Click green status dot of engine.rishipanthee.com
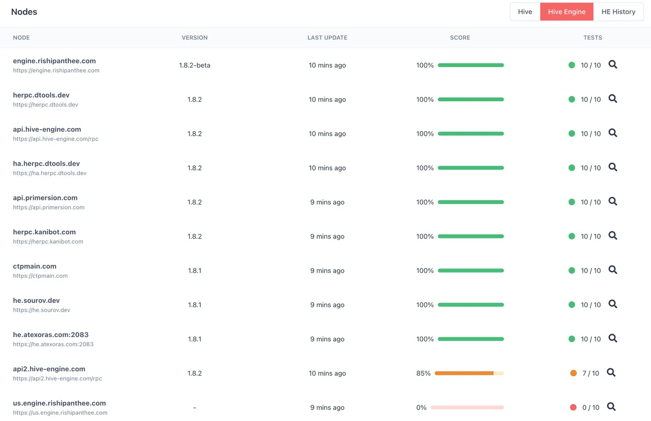 coord(572,65)
